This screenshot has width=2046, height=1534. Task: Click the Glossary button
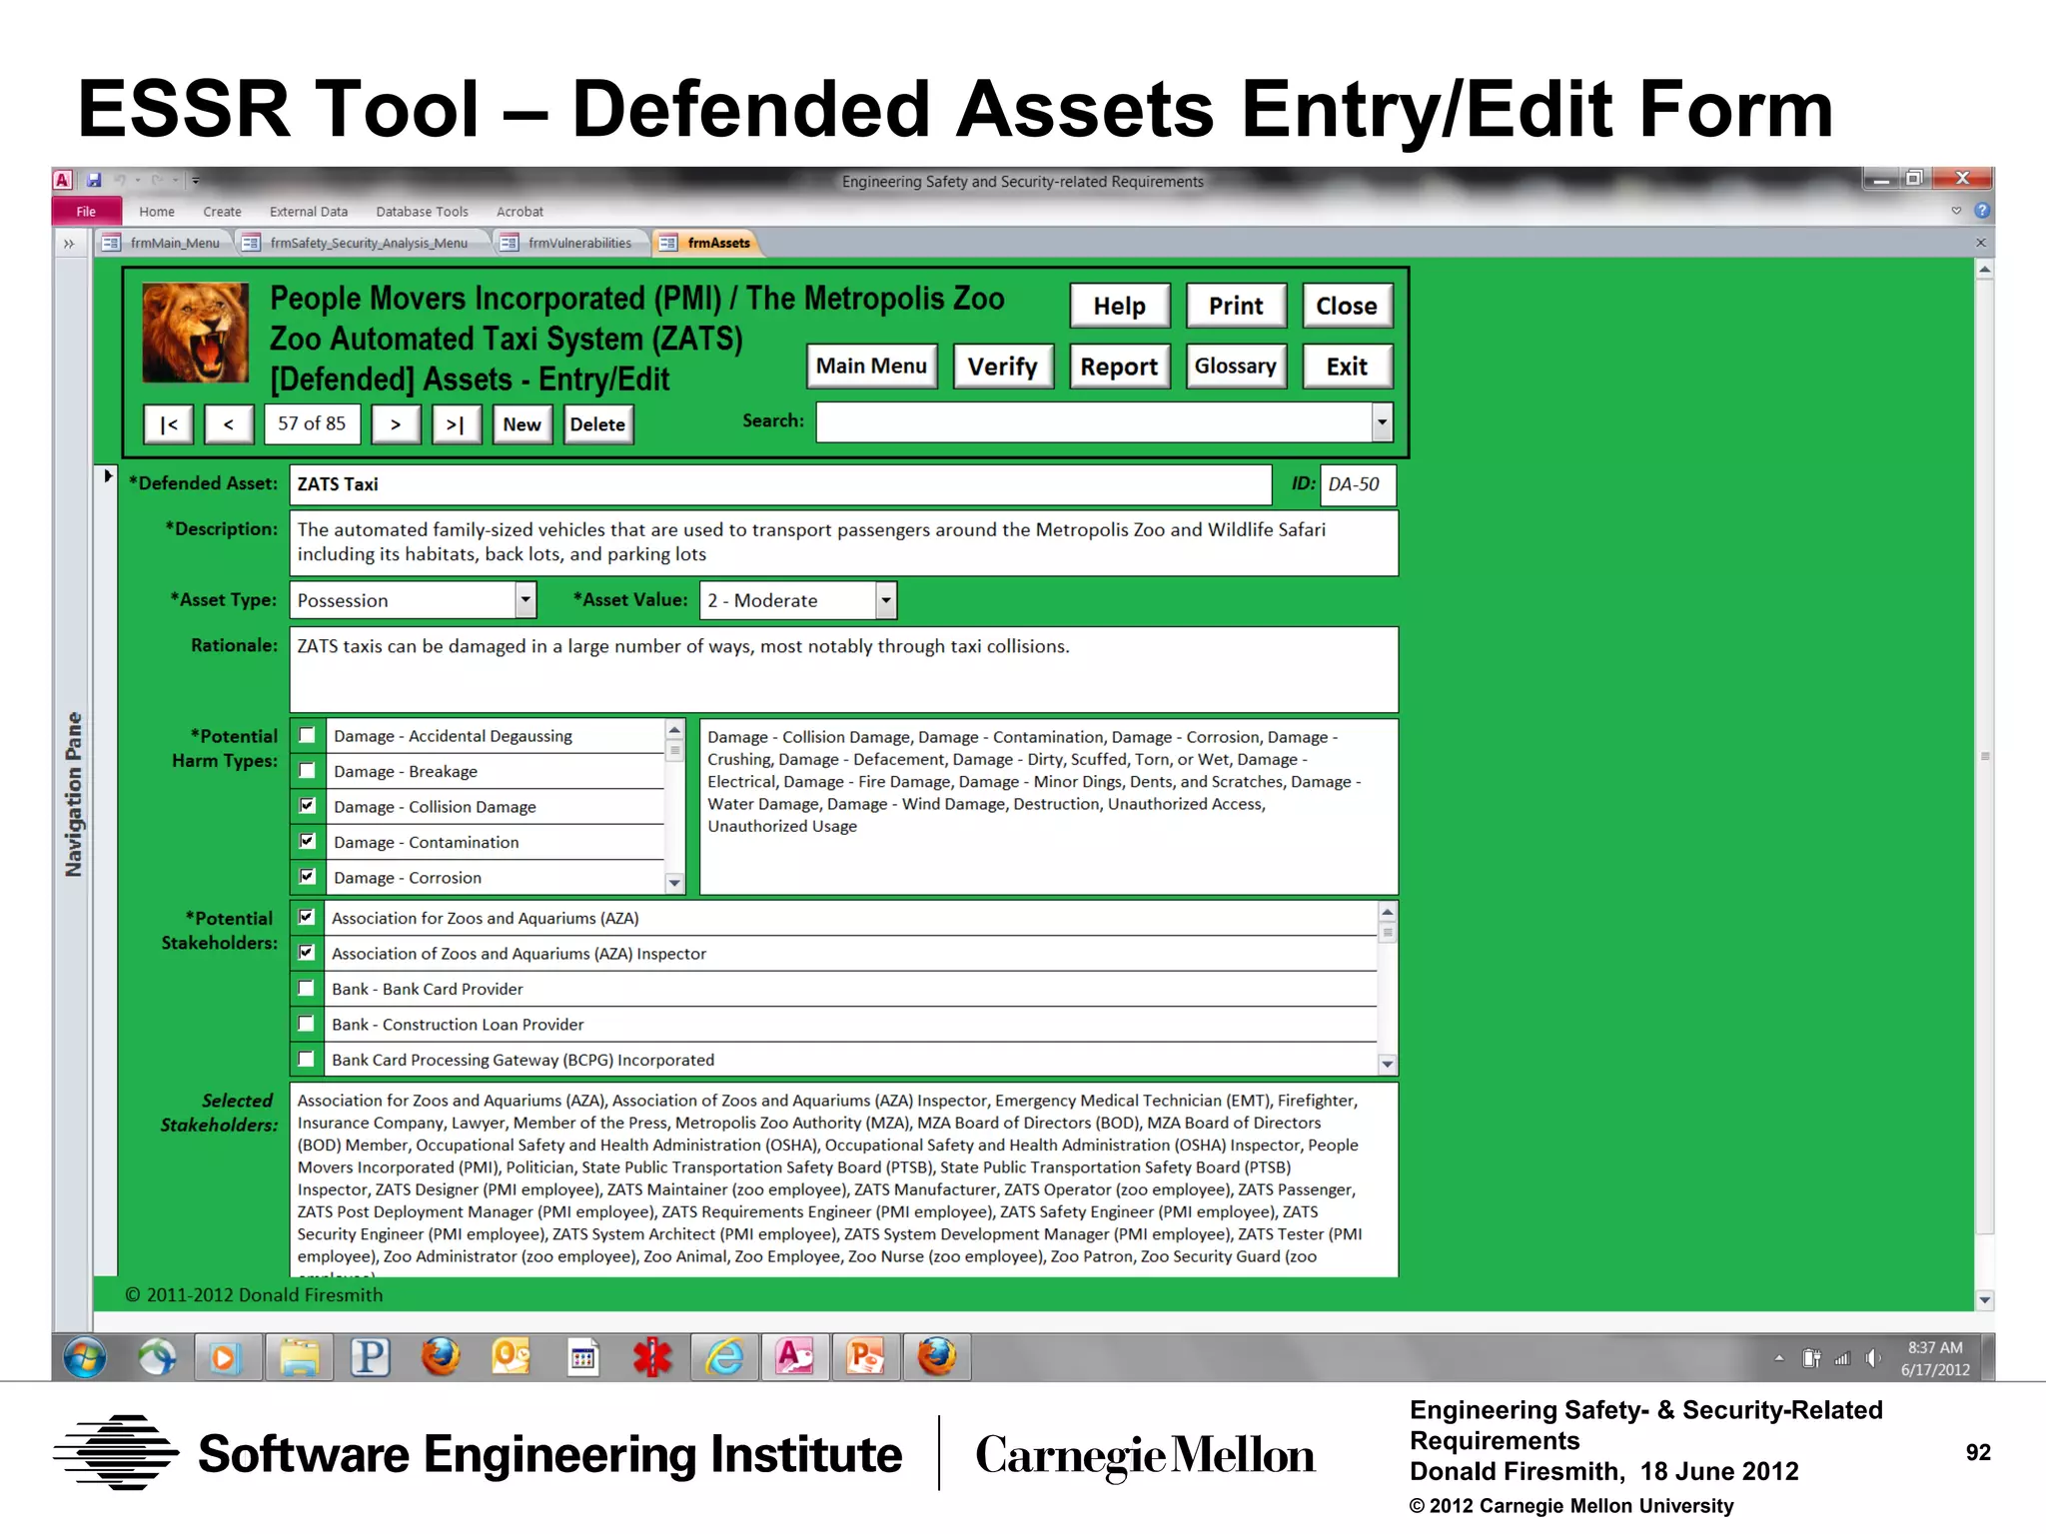[1236, 367]
